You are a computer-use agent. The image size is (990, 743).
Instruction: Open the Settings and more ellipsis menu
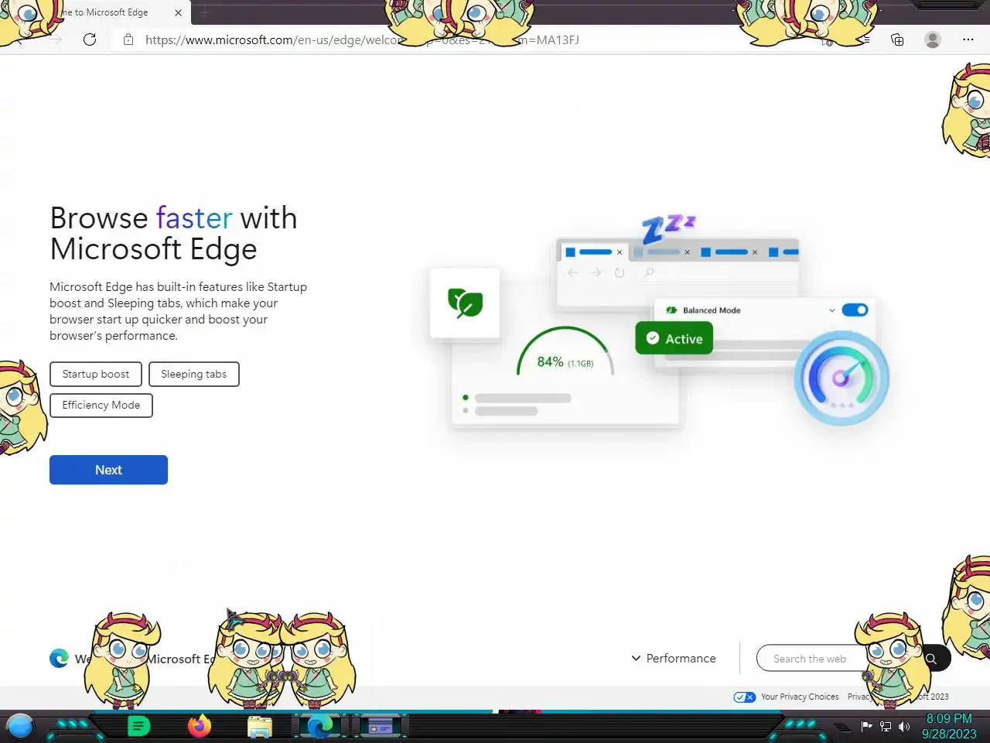968,39
